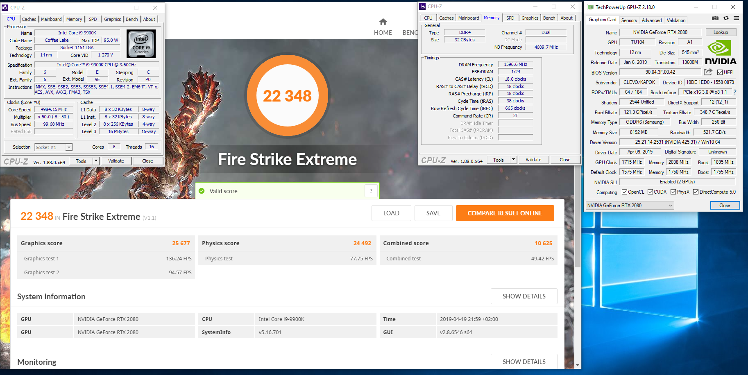Click the orange 22 348 score circle

pyautogui.click(x=287, y=95)
